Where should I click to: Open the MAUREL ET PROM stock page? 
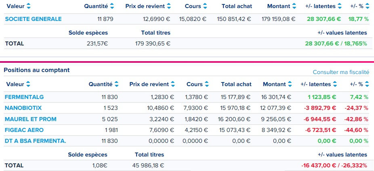point(31,119)
